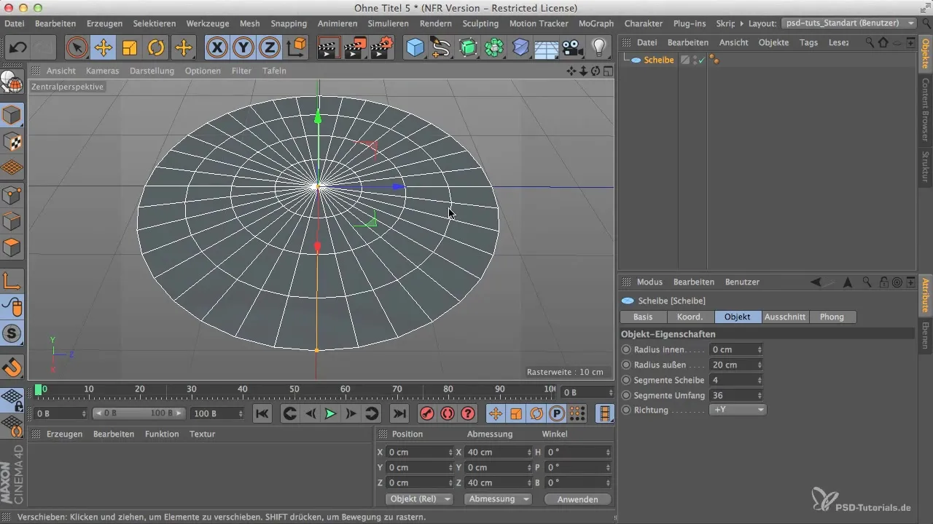This screenshot has height=524, width=933.
Task: Open Richtung +Y dropdown
Action: [x=738, y=410]
